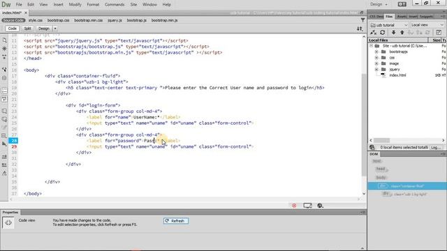Click the code view glyph in Properties panel
Viewport: 447px width, 251px height.
8,222
